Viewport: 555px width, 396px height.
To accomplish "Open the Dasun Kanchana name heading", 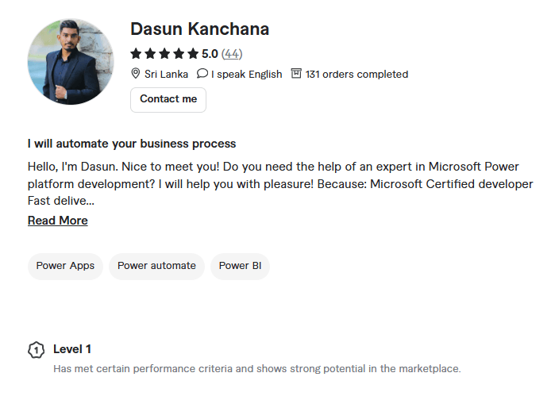I will click(199, 29).
